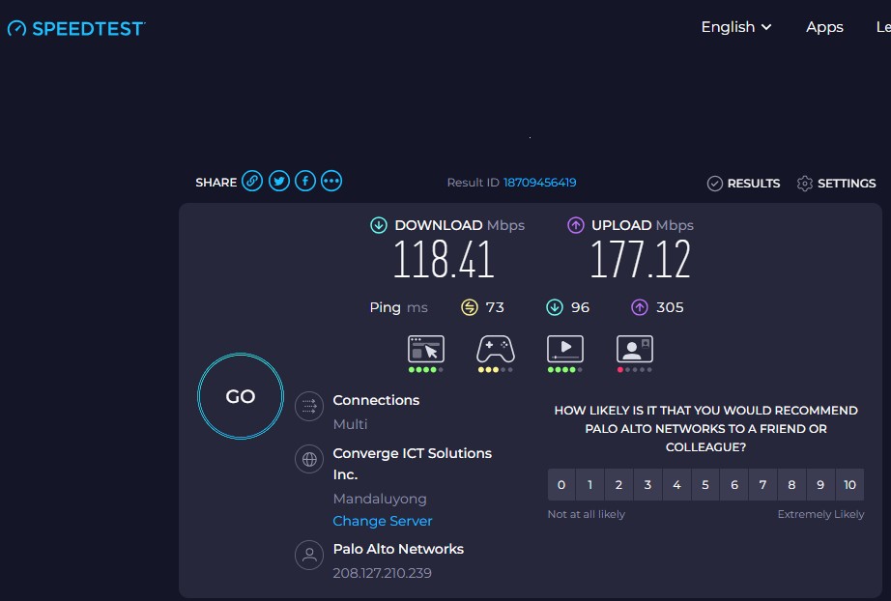Select the web browsing experience icon

click(426, 349)
